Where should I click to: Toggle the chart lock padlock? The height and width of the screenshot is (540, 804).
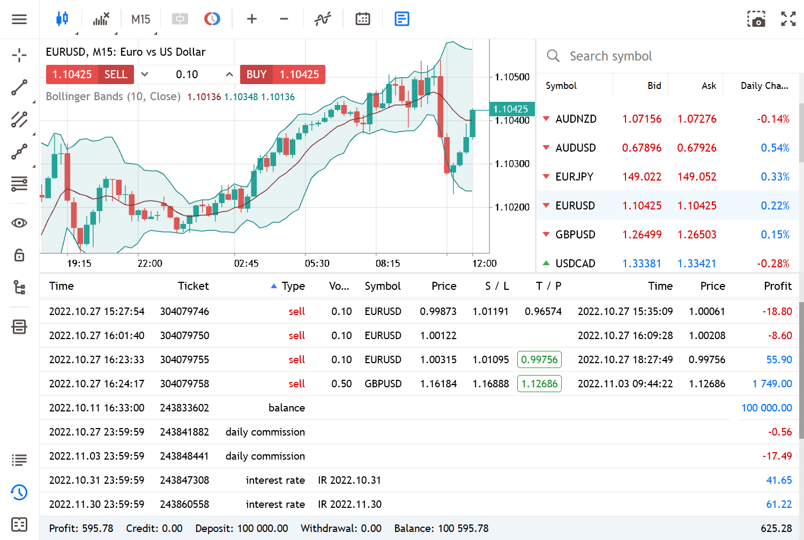19,256
